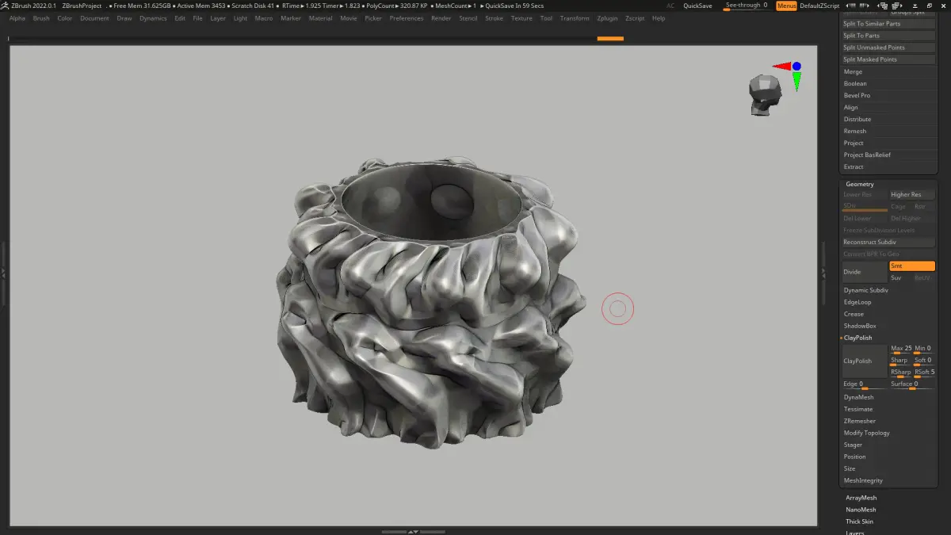Toggle the Cage button

[900, 207]
